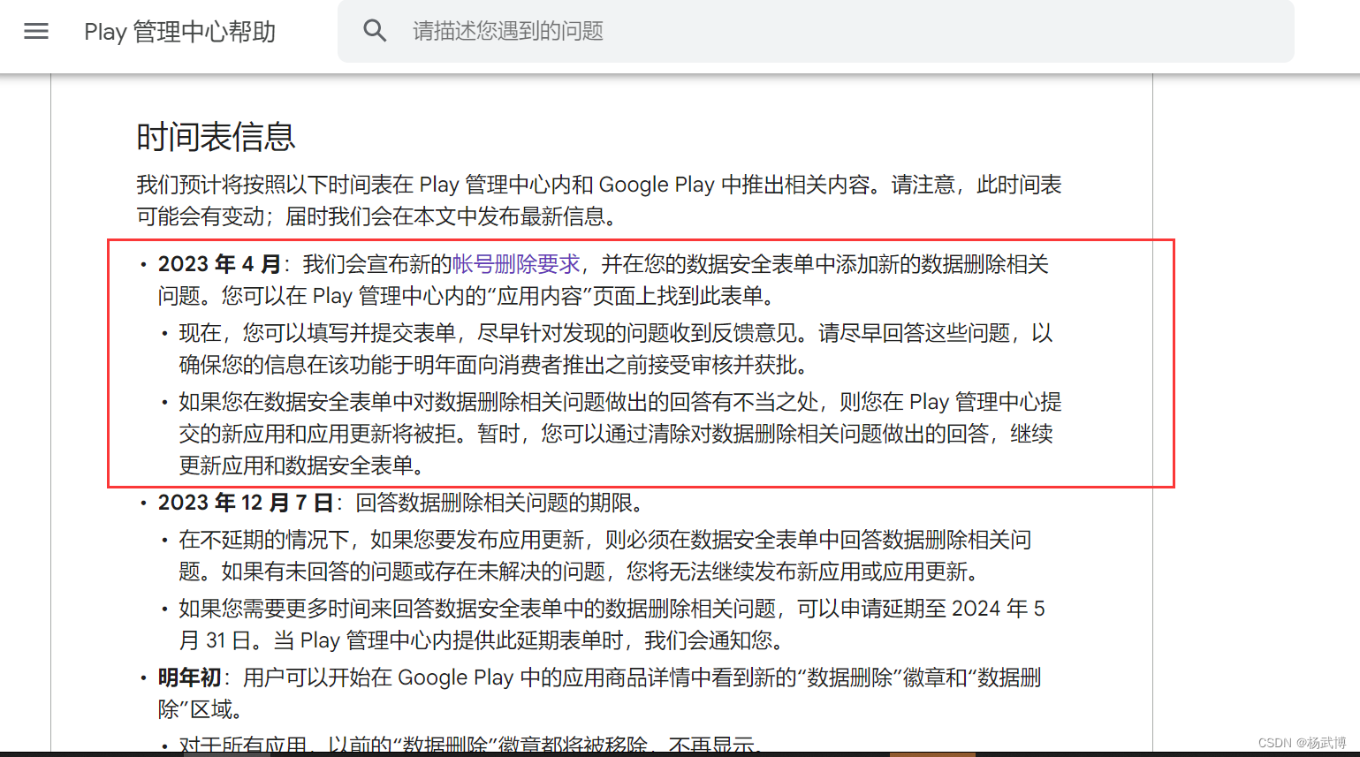Focus the search field '请描述您遇到的问题'
This screenshot has height=757, width=1360.
[816, 31]
